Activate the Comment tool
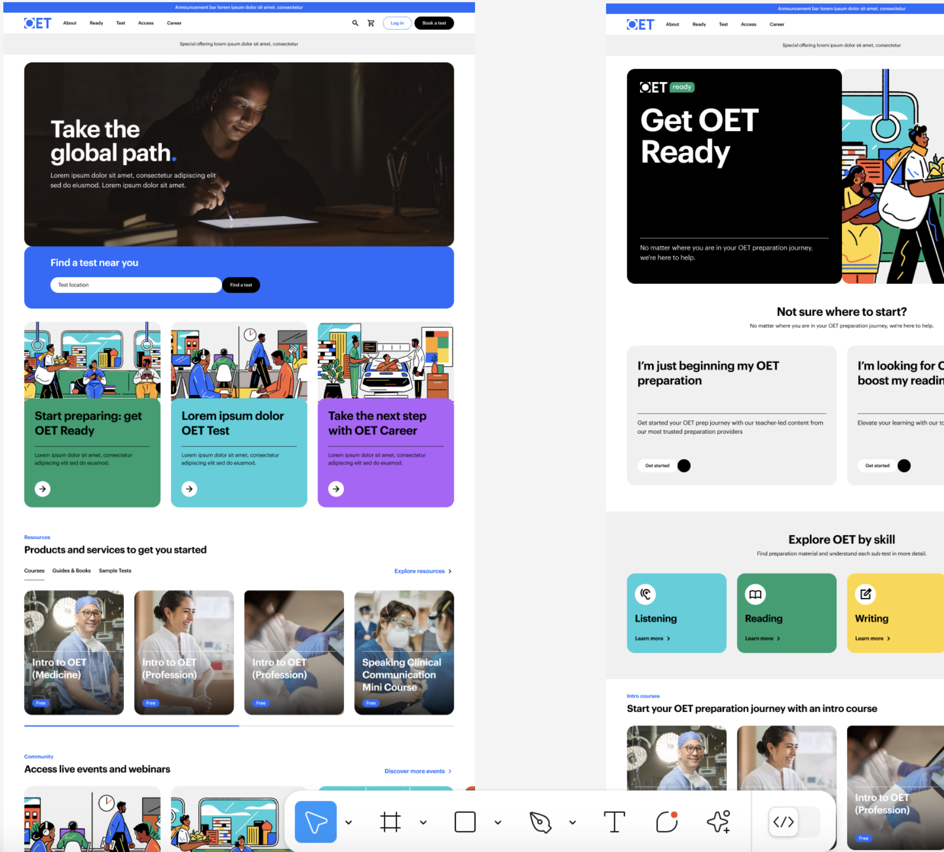The width and height of the screenshot is (944, 852). [667, 822]
